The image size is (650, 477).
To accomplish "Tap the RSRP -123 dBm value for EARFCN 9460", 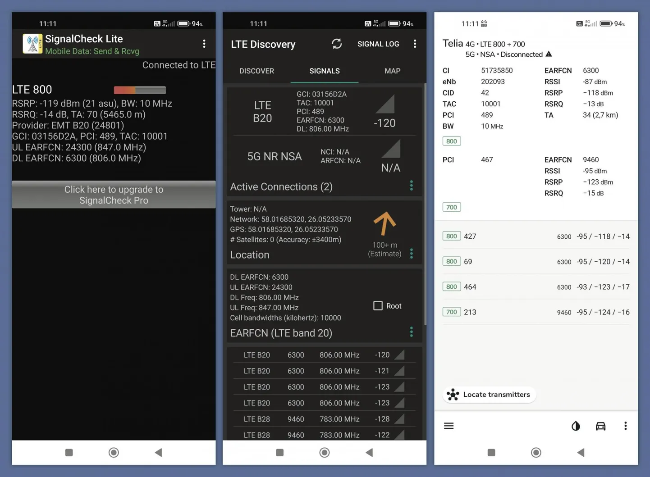I will point(598,182).
